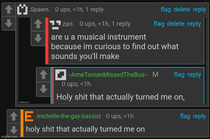Reply to zari.'s comment
Viewport: 210px width, 139px height.
tap(194, 24)
